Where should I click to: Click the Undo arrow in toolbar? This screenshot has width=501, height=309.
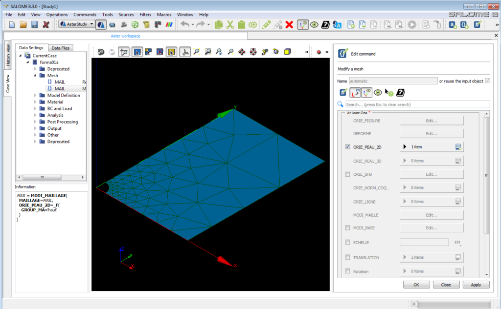point(185,24)
